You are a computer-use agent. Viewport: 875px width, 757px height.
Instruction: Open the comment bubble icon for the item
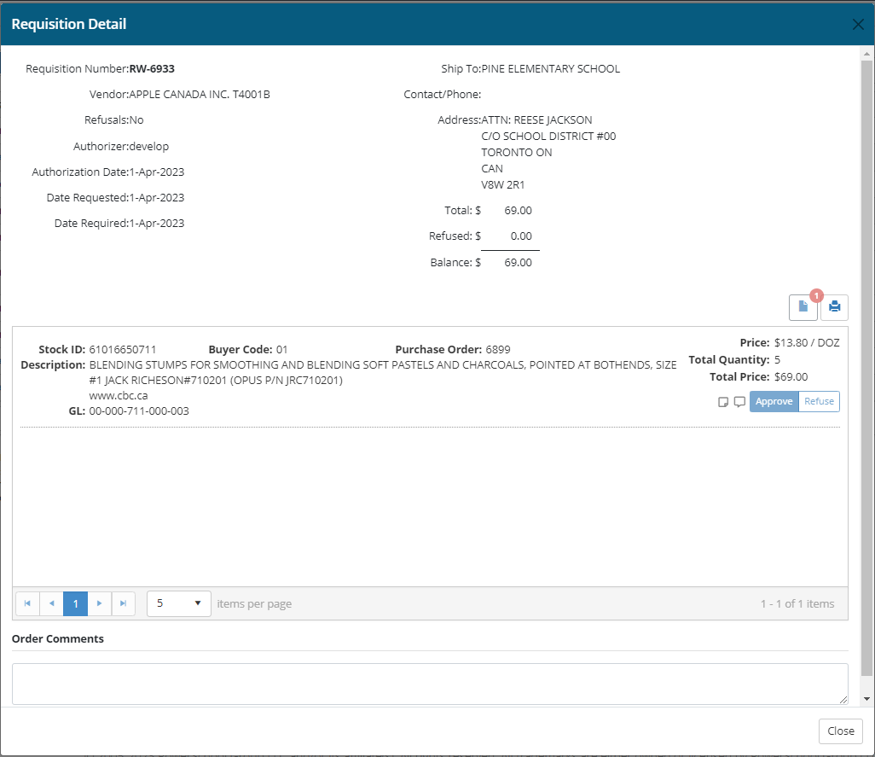(x=739, y=402)
